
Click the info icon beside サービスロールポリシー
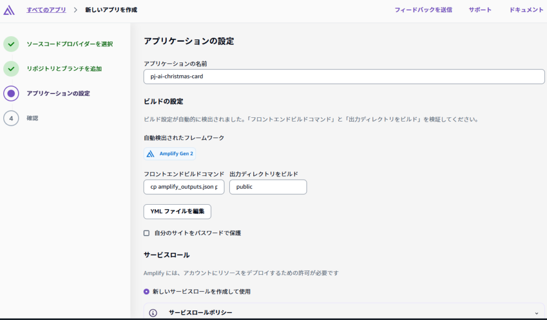point(153,313)
